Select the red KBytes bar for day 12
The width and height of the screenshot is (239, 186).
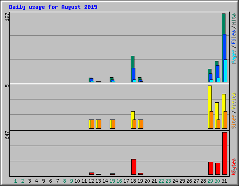pos(91,173)
